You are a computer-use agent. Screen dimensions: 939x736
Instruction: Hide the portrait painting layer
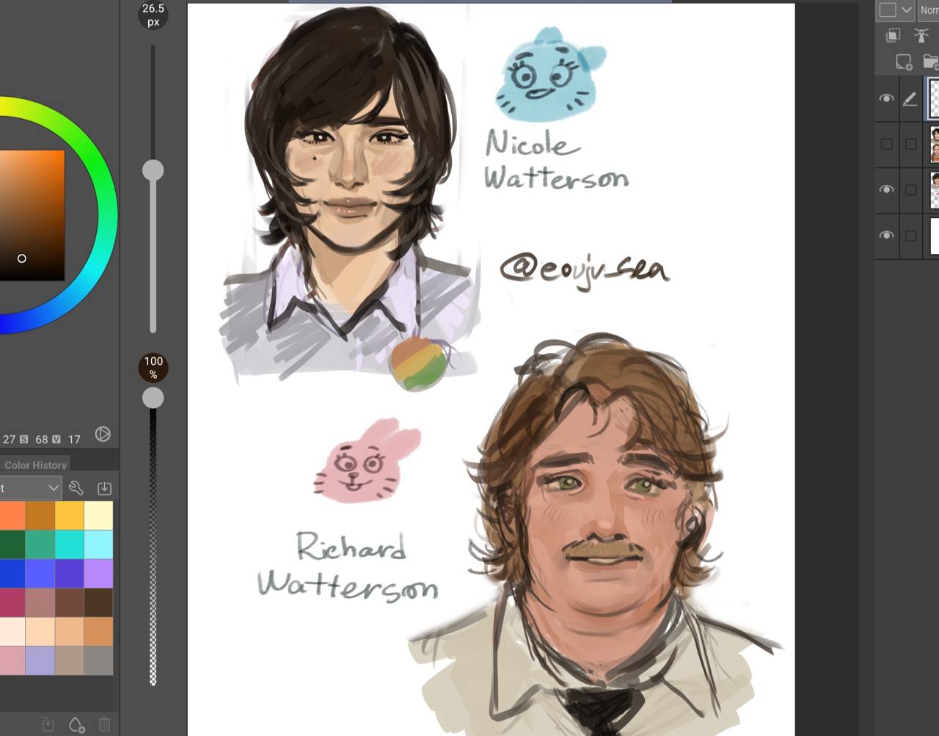[x=886, y=189]
